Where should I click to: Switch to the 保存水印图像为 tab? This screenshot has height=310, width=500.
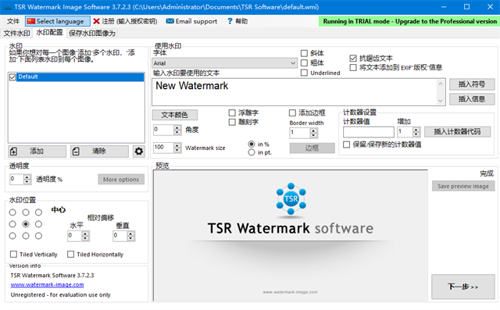92,33
